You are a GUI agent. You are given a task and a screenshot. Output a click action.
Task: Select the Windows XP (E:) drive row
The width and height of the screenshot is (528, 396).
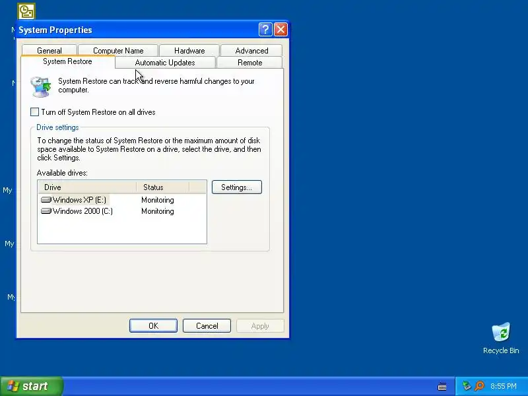(x=122, y=200)
